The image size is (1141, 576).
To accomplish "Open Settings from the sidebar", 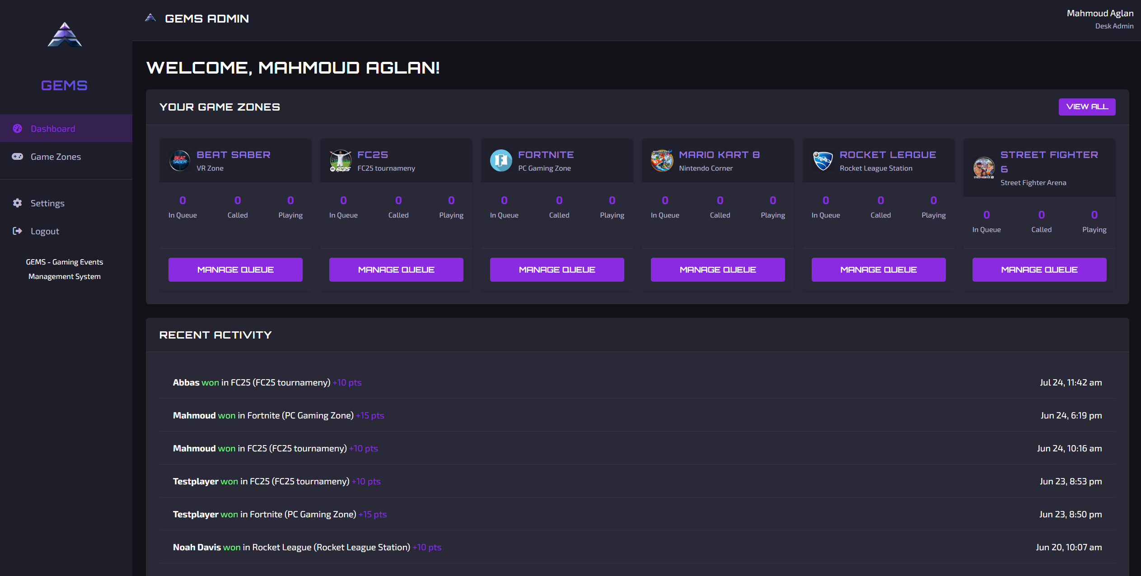I will coord(47,203).
